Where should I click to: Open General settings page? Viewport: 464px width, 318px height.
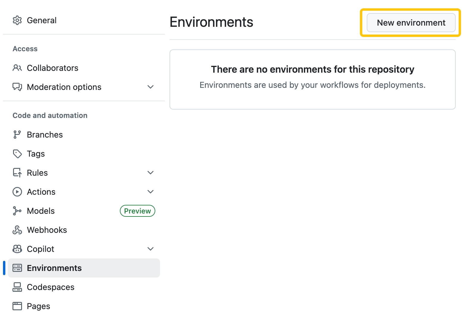pos(84,20)
